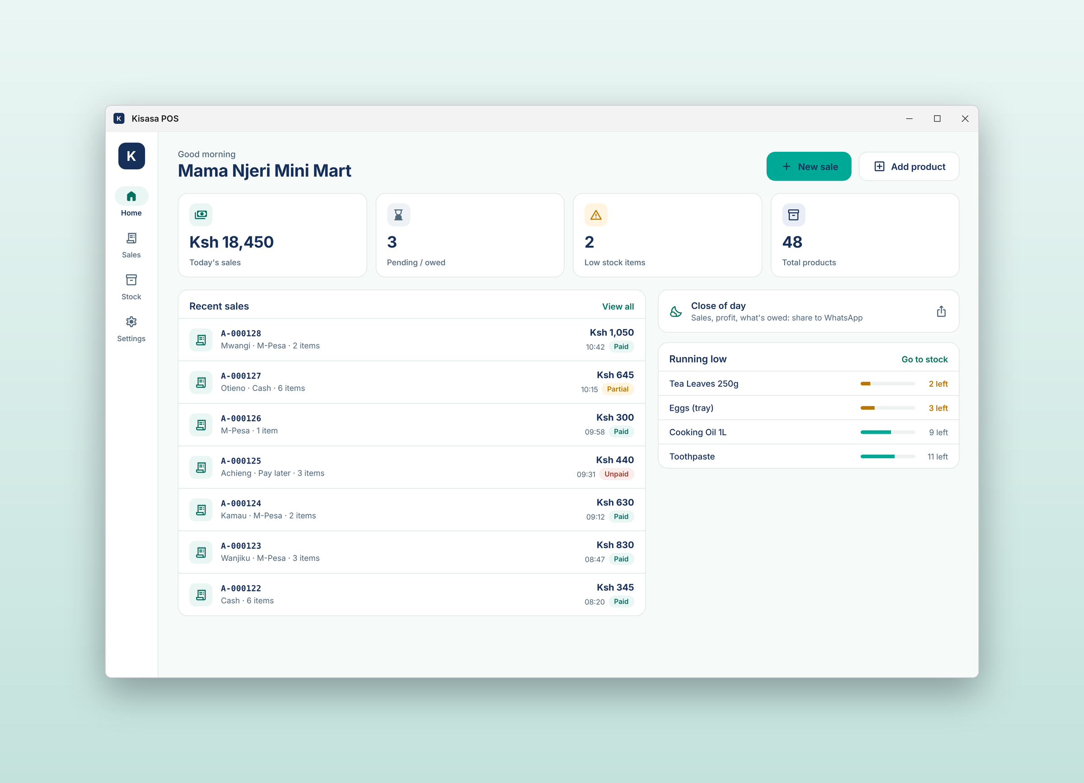Click the Tea Leaves 250g stock level bar
Viewport: 1084px width, 783px height.
[x=888, y=384]
